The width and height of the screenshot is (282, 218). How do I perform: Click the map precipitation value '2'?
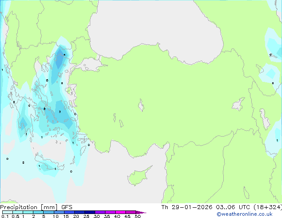pos(44,109)
